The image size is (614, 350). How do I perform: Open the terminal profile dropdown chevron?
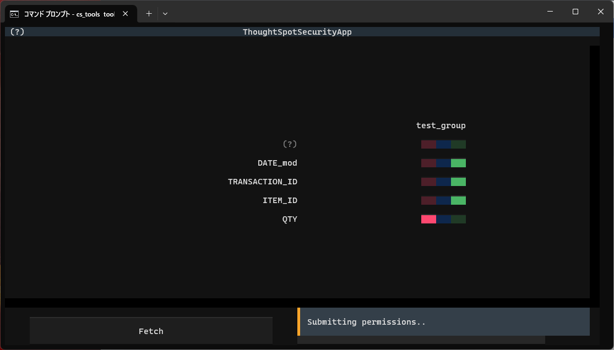(x=165, y=14)
